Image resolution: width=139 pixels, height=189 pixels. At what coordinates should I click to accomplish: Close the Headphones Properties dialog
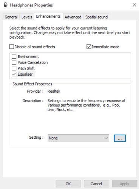[x=134, y=5]
